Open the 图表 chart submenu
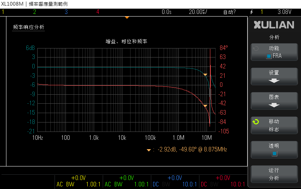 274,101
